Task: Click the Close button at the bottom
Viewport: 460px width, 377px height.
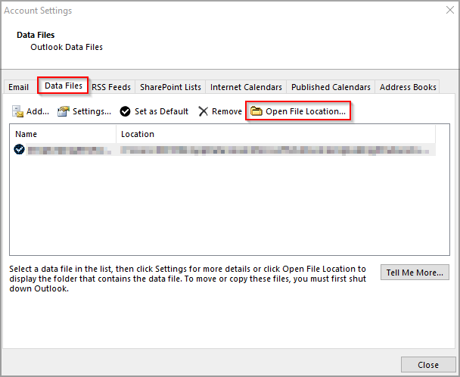Action: coord(428,365)
